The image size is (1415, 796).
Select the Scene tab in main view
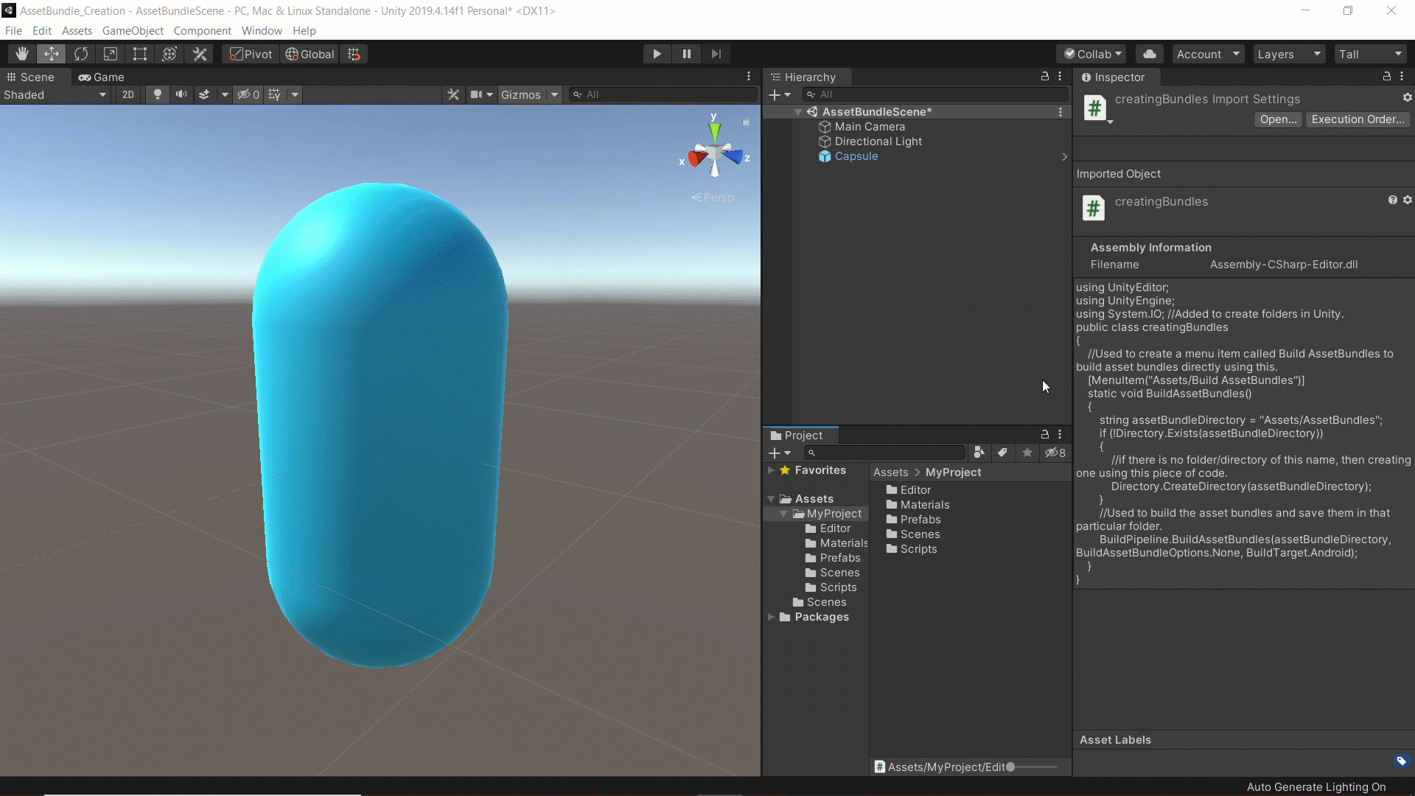(34, 77)
